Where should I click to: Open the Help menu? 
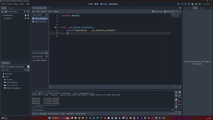click(28, 4)
